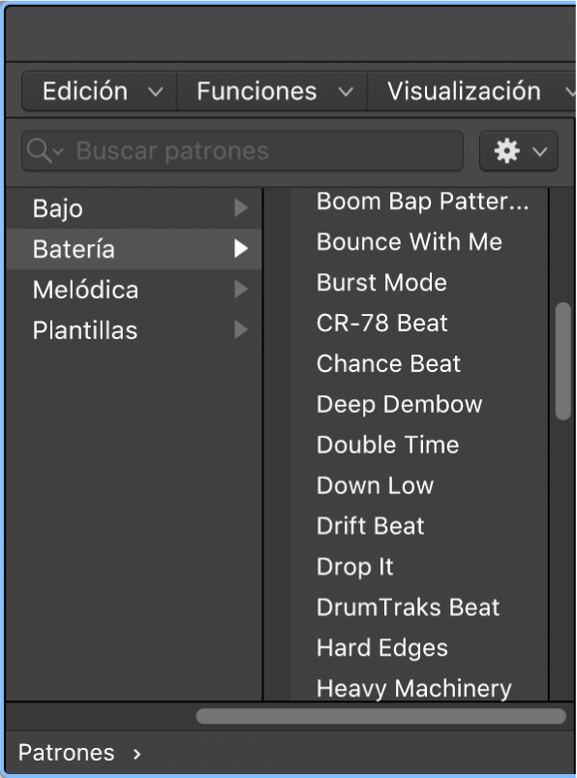Open the Edición menu
The height and width of the screenshot is (778, 577).
coord(97,90)
